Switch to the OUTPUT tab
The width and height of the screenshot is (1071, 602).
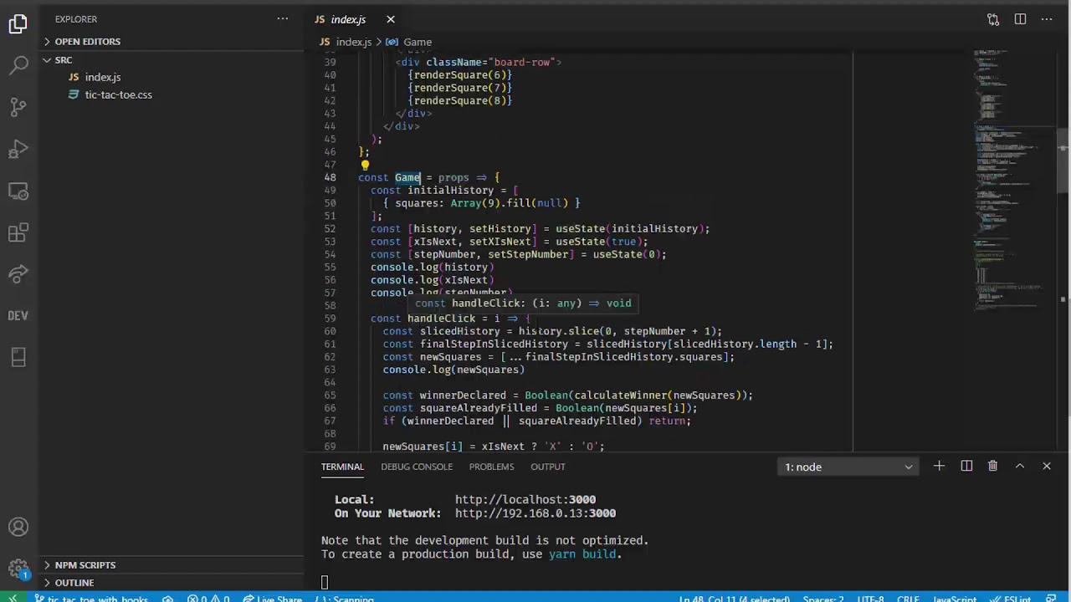click(x=548, y=467)
